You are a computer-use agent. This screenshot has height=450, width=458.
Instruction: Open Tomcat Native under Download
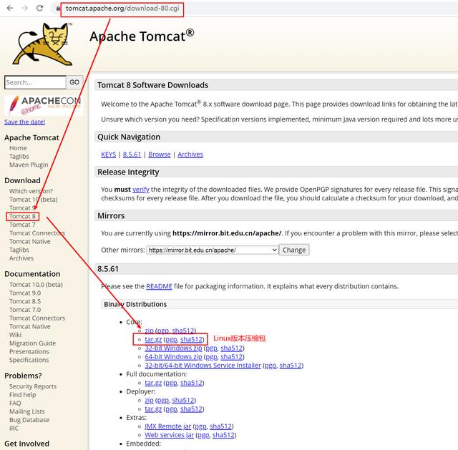[30, 242]
